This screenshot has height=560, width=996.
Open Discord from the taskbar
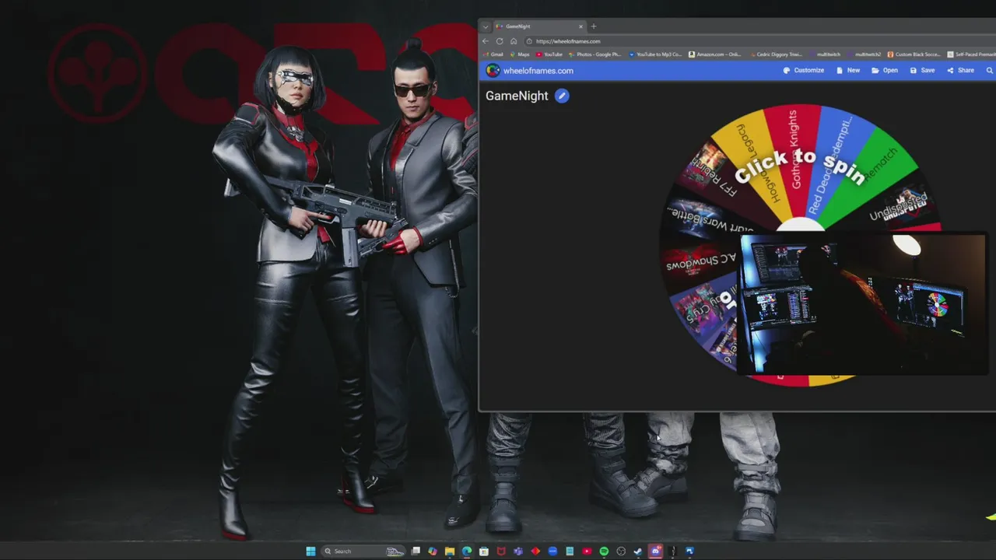[655, 551]
